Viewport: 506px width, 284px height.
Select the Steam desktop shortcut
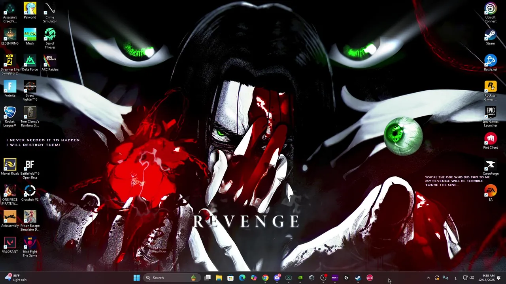pyautogui.click(x=491, y=37)
